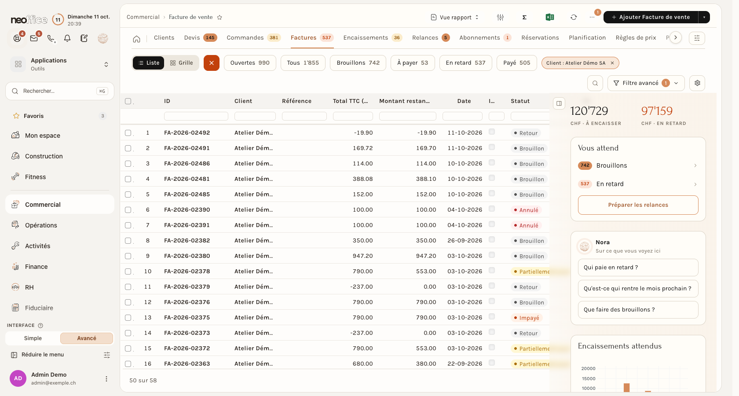Switch to the Encaissements tab
Screen dimensions: 739x396
coord(373,38)
